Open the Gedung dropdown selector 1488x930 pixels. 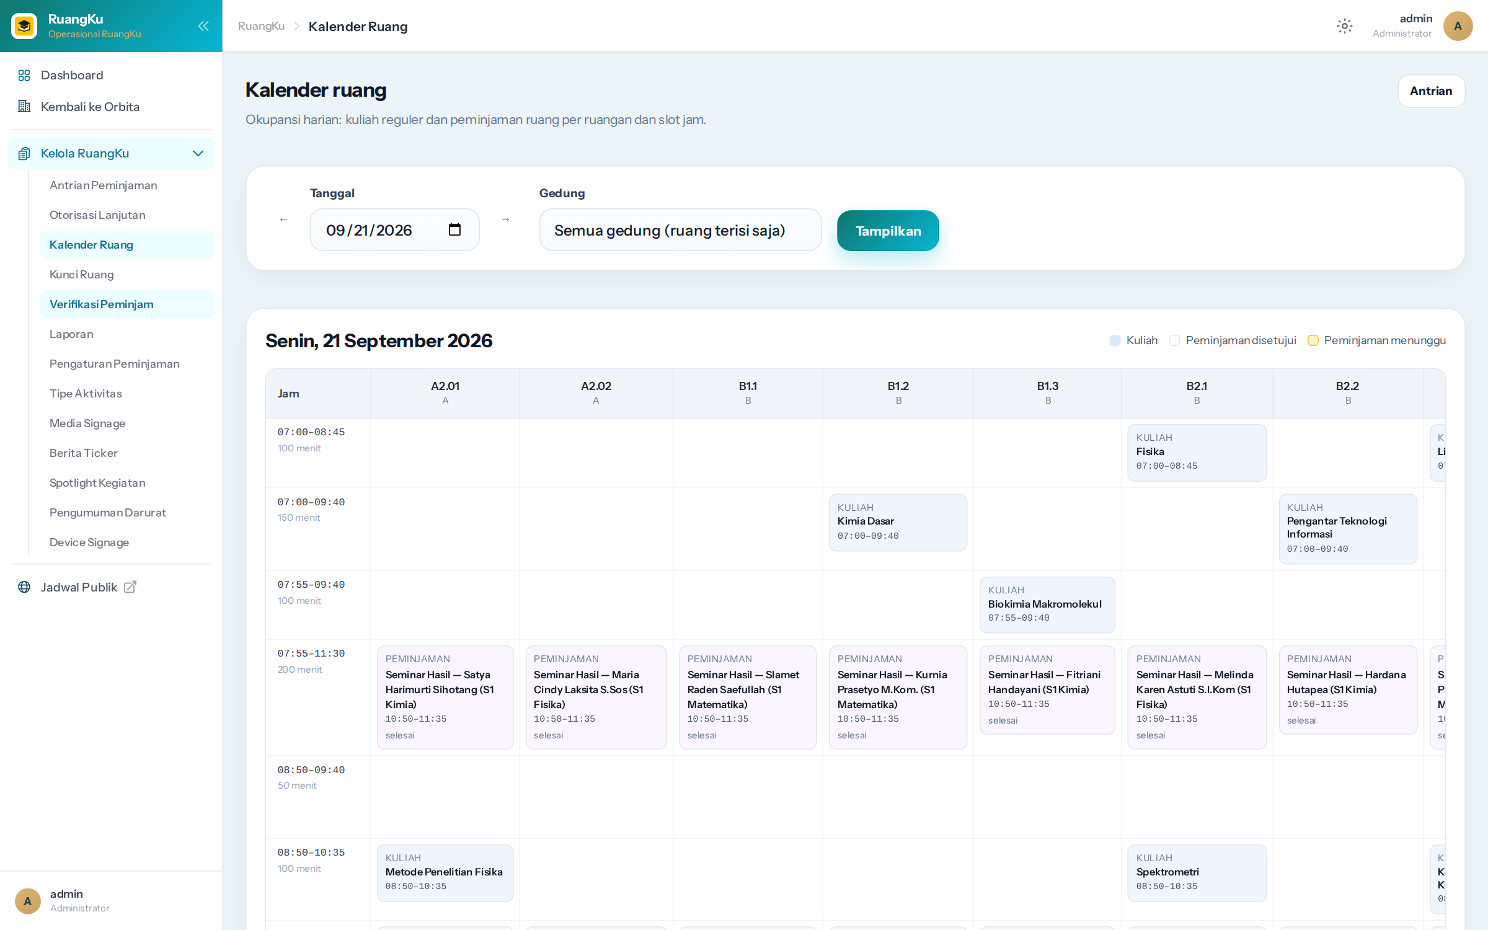(680, 230)
